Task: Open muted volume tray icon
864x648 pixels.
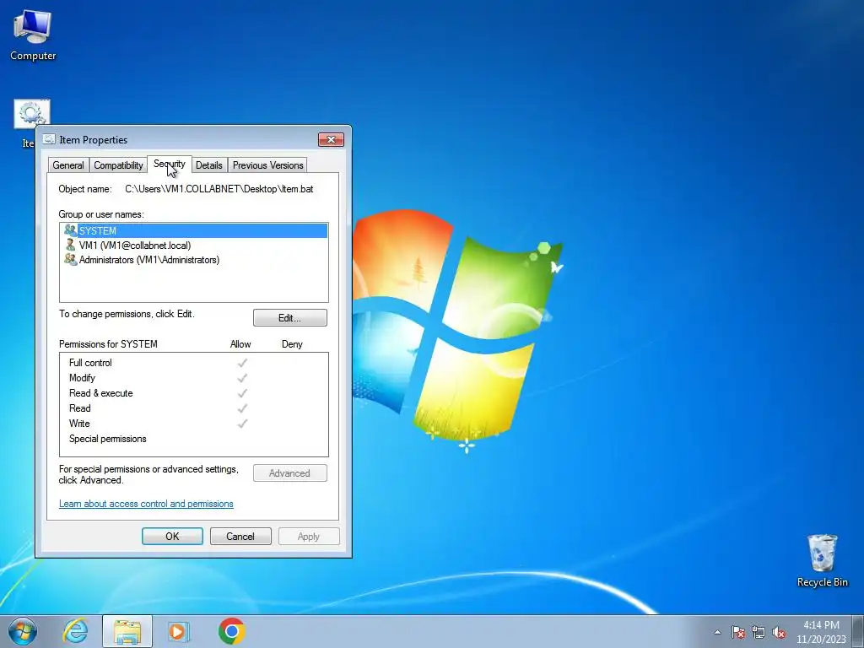Action: (779, 632)
